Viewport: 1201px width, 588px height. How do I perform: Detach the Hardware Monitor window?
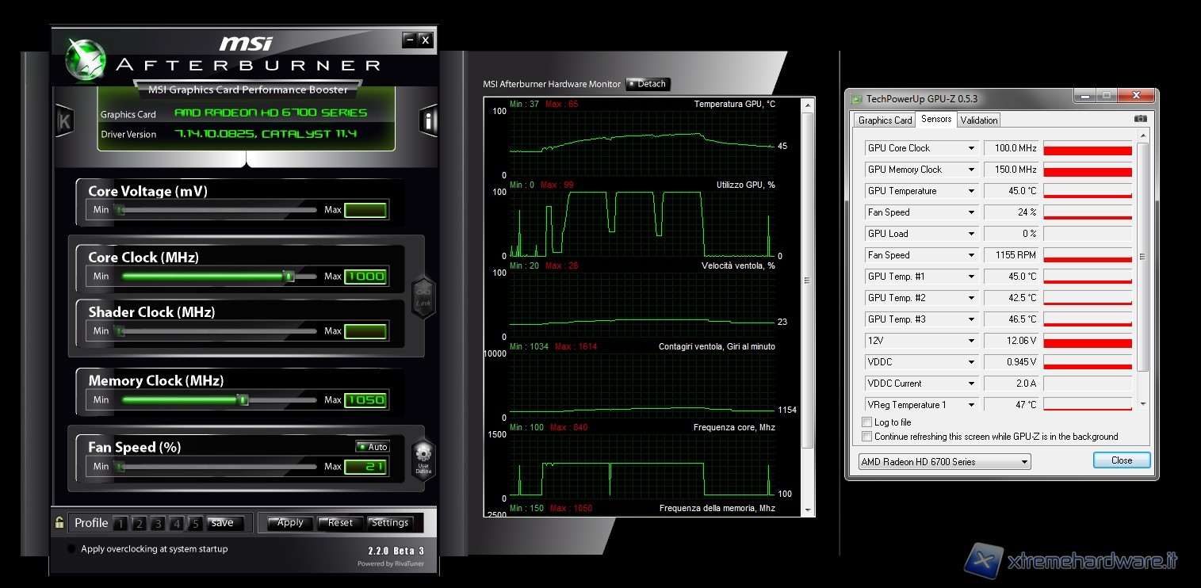click(x=647, y=84)
